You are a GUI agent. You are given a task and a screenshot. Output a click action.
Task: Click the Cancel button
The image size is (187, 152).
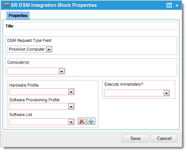164,138
